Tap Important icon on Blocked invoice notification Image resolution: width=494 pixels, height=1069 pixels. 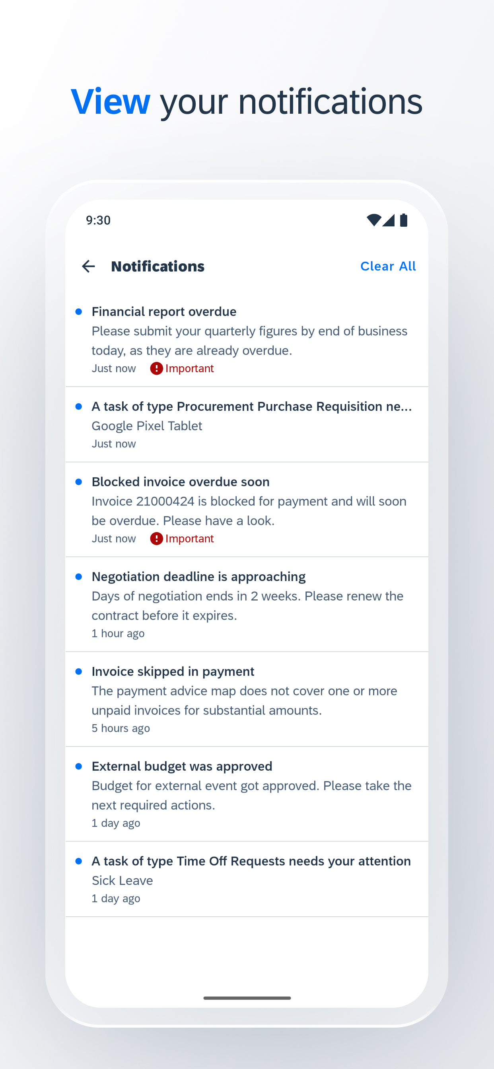click(156, 538)
